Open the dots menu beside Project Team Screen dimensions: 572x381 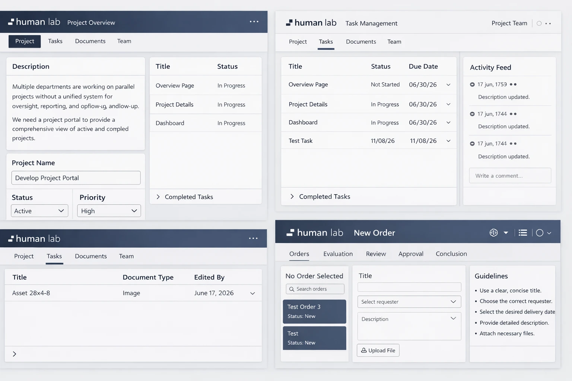[548, 23]
